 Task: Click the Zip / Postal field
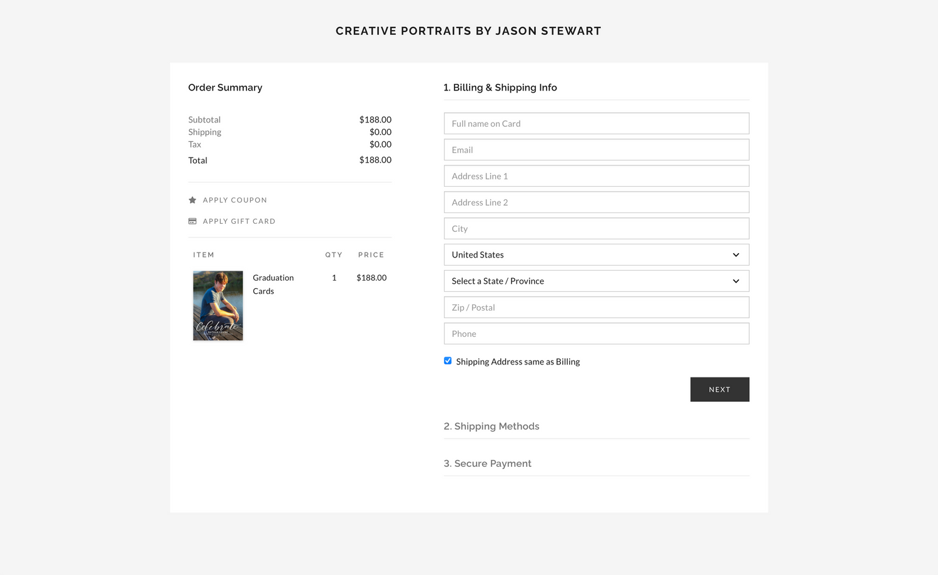click(597, 307)
